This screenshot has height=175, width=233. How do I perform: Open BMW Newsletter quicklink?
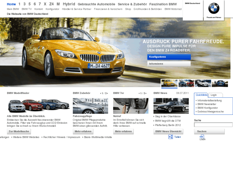[207, 104]
